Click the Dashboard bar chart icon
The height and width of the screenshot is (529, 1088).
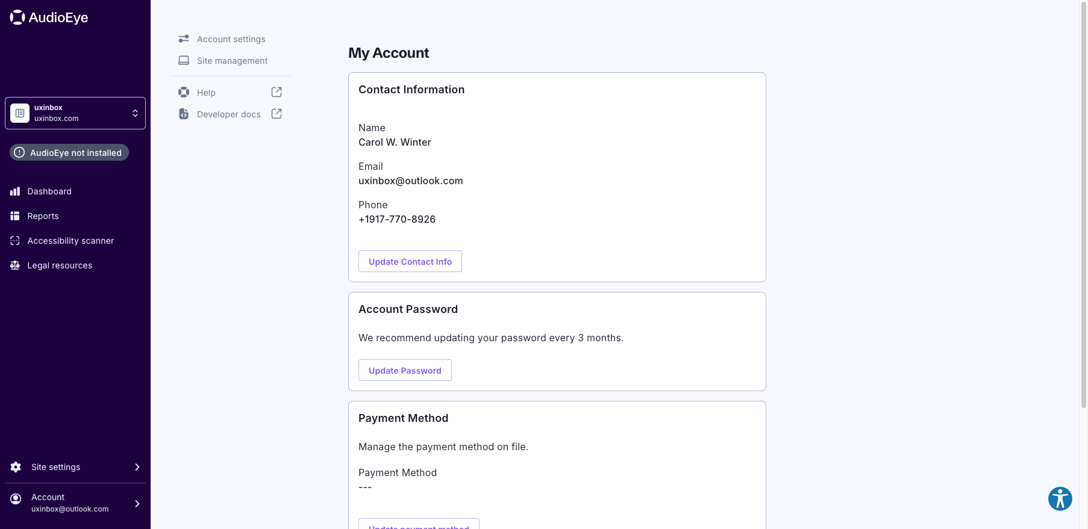point(15,191)
